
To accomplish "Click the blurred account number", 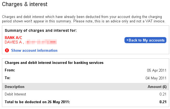I will (x=41, y=42).
